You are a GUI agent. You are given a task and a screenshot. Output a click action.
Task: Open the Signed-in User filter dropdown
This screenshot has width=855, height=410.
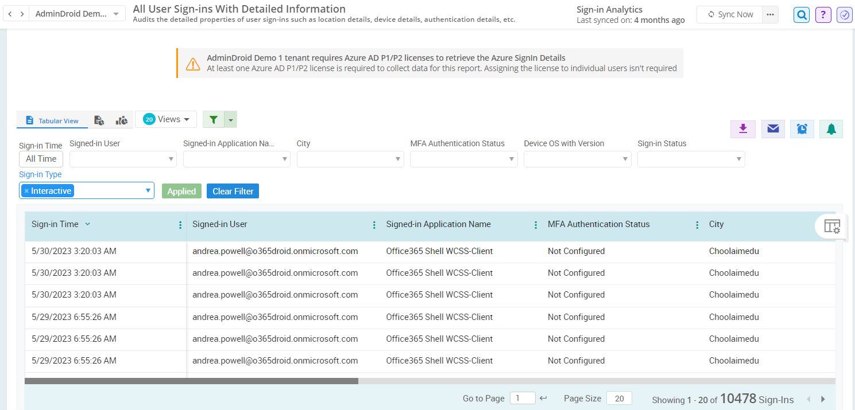123,159
